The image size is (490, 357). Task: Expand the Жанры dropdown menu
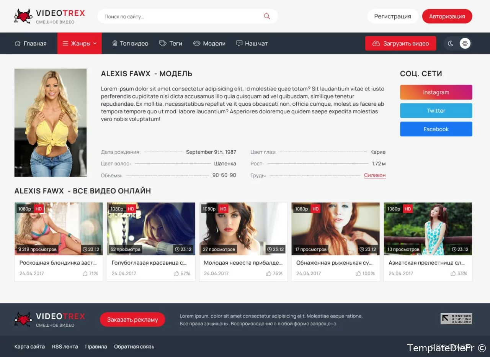80,44
